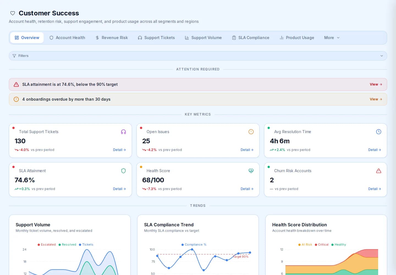Image resolution: width=396 pixels, height=275 pixels.
Task: Toggle Healthy series in Health Score legend
Action: point(339,244)
